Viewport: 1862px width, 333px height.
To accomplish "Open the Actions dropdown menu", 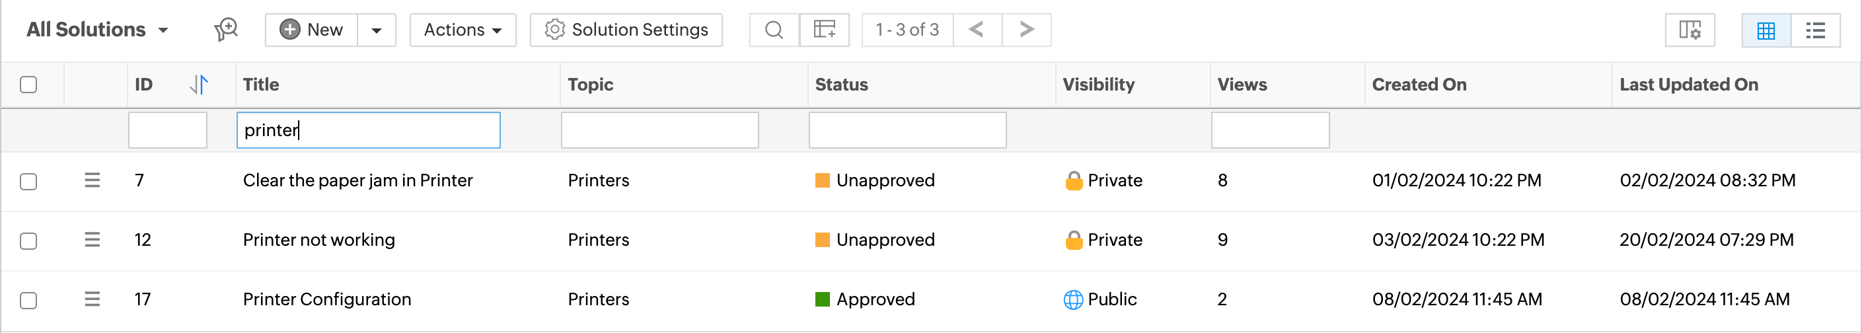I will pyautogui.click(x=463, y=30).
